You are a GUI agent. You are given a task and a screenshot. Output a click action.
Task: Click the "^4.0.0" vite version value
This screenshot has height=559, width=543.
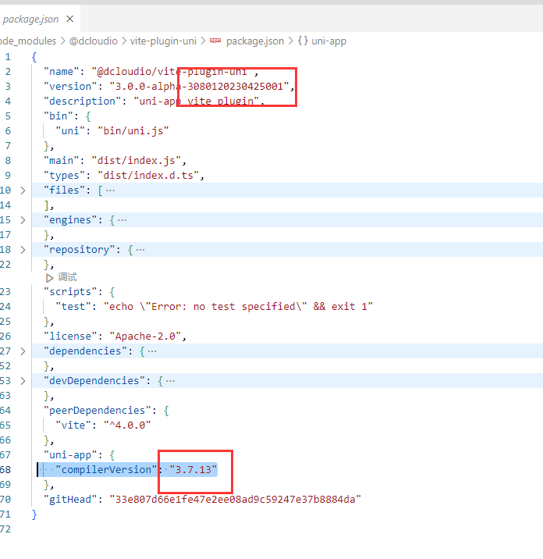127,425
